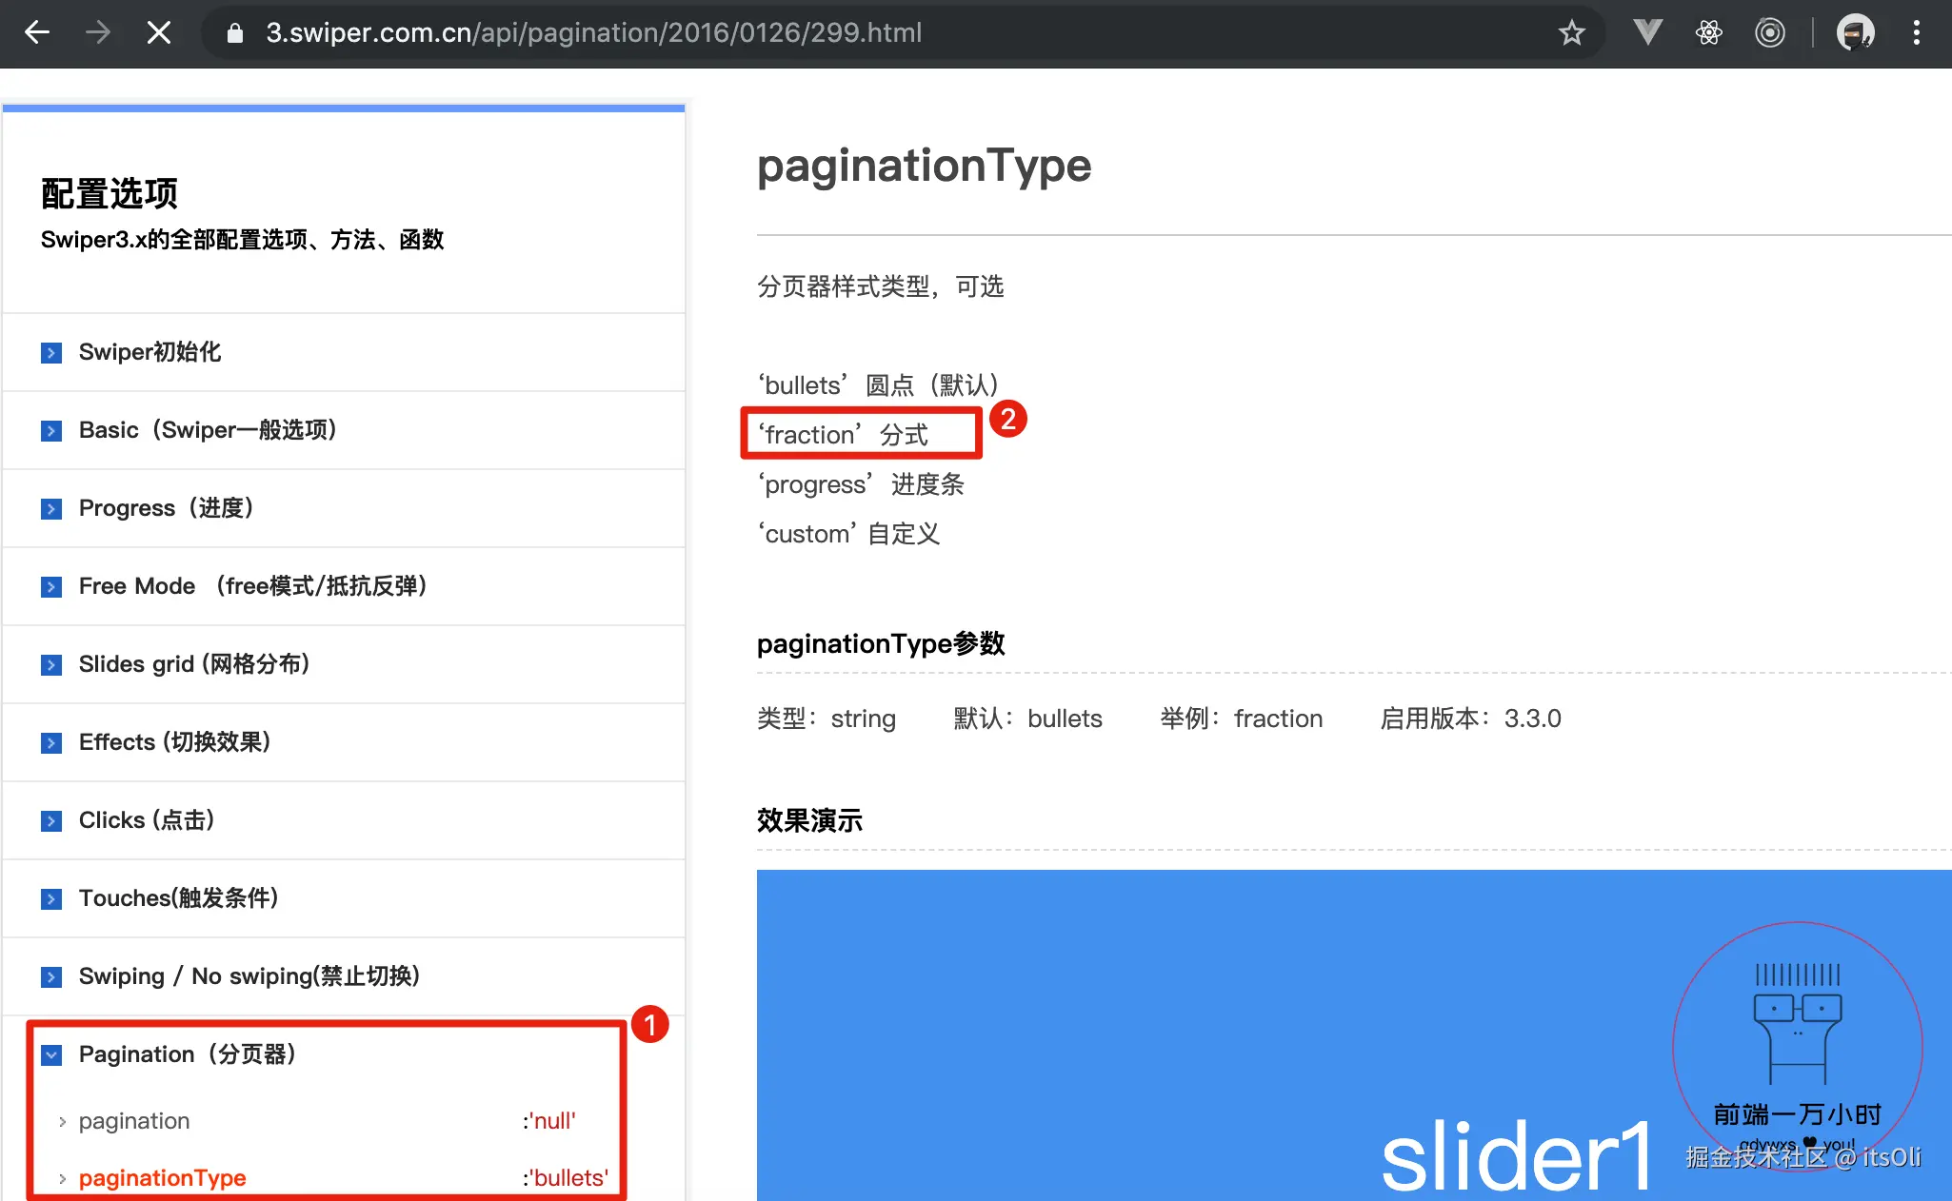The width and height of the screenshot is (1952, 1201).
Task: Open the Progress (进度) menu item
Action: pos(166,508)
